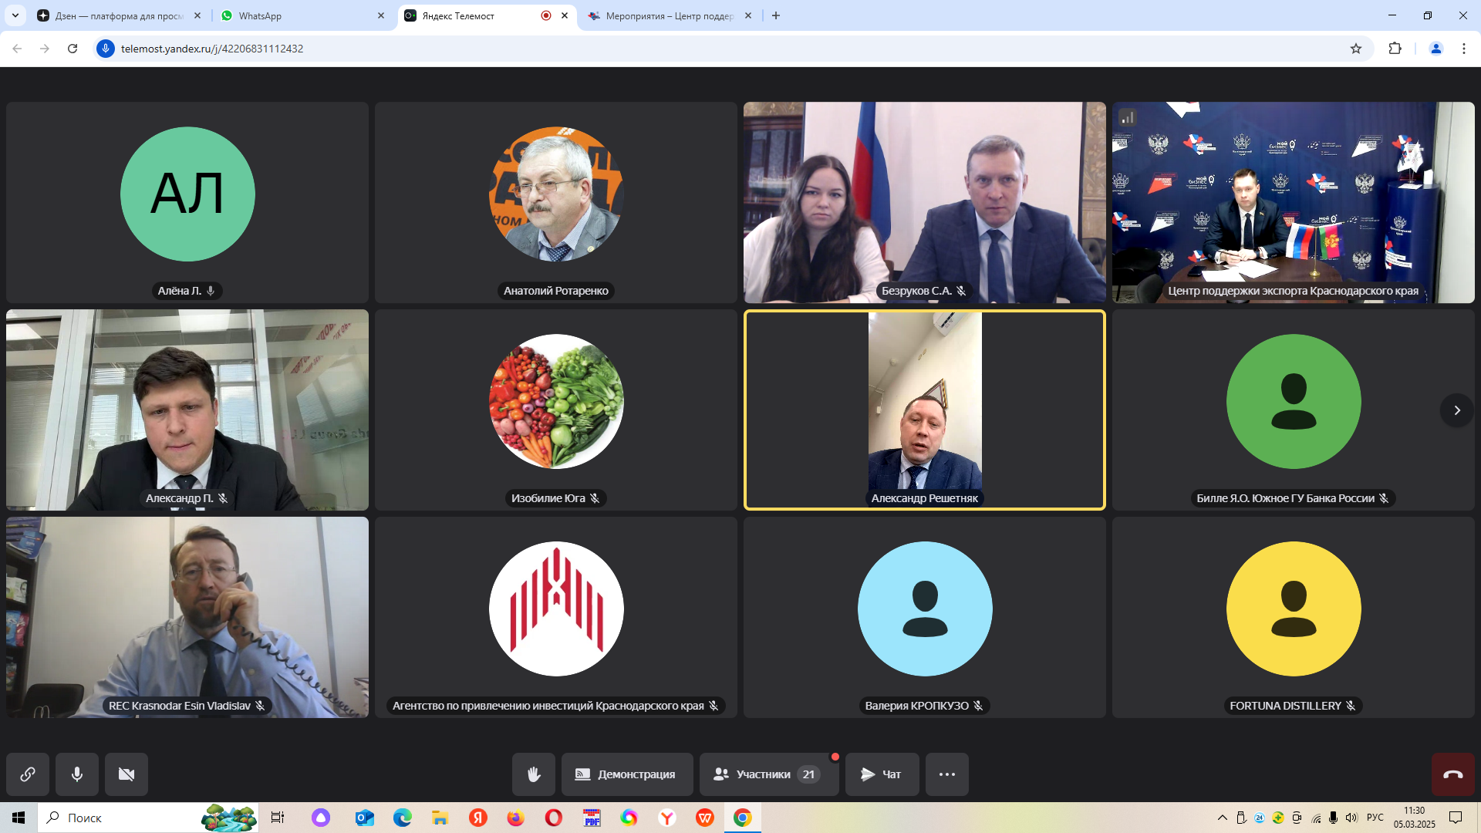This screenshot has width=1481, height=833.
Task: Bookmark this page with star icon
Action: tap(1356, 49)
